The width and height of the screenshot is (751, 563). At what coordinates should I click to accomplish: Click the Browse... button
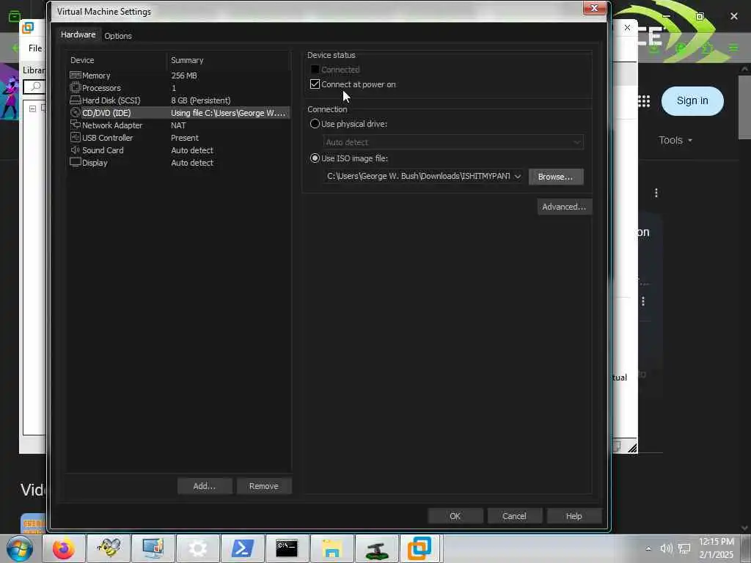[556, 177]
